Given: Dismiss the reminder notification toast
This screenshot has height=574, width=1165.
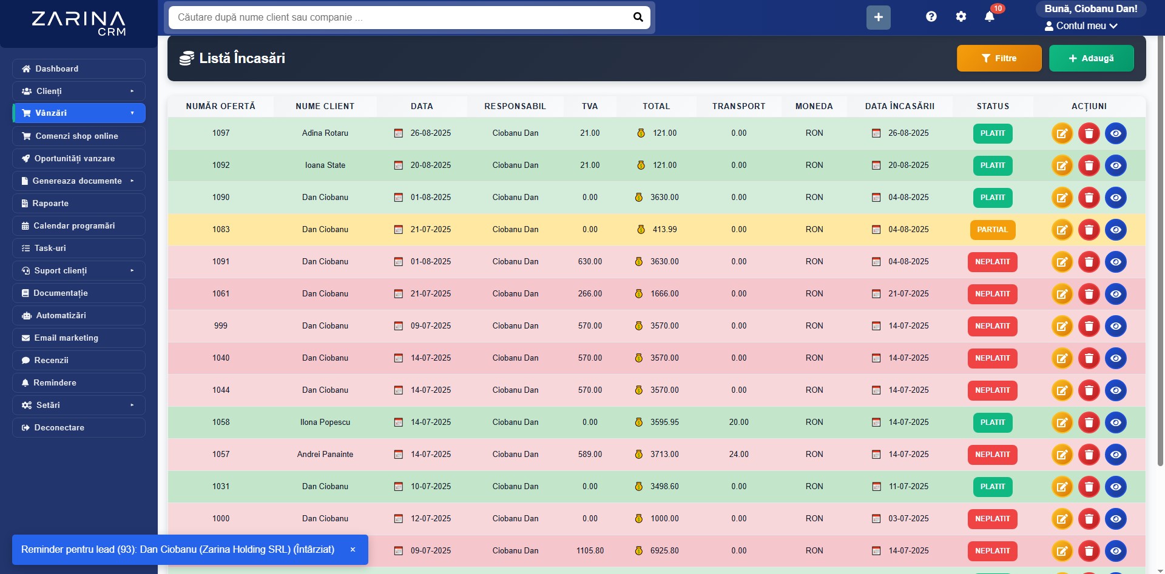Looking at the screenshot, I should tap(353, 549).
